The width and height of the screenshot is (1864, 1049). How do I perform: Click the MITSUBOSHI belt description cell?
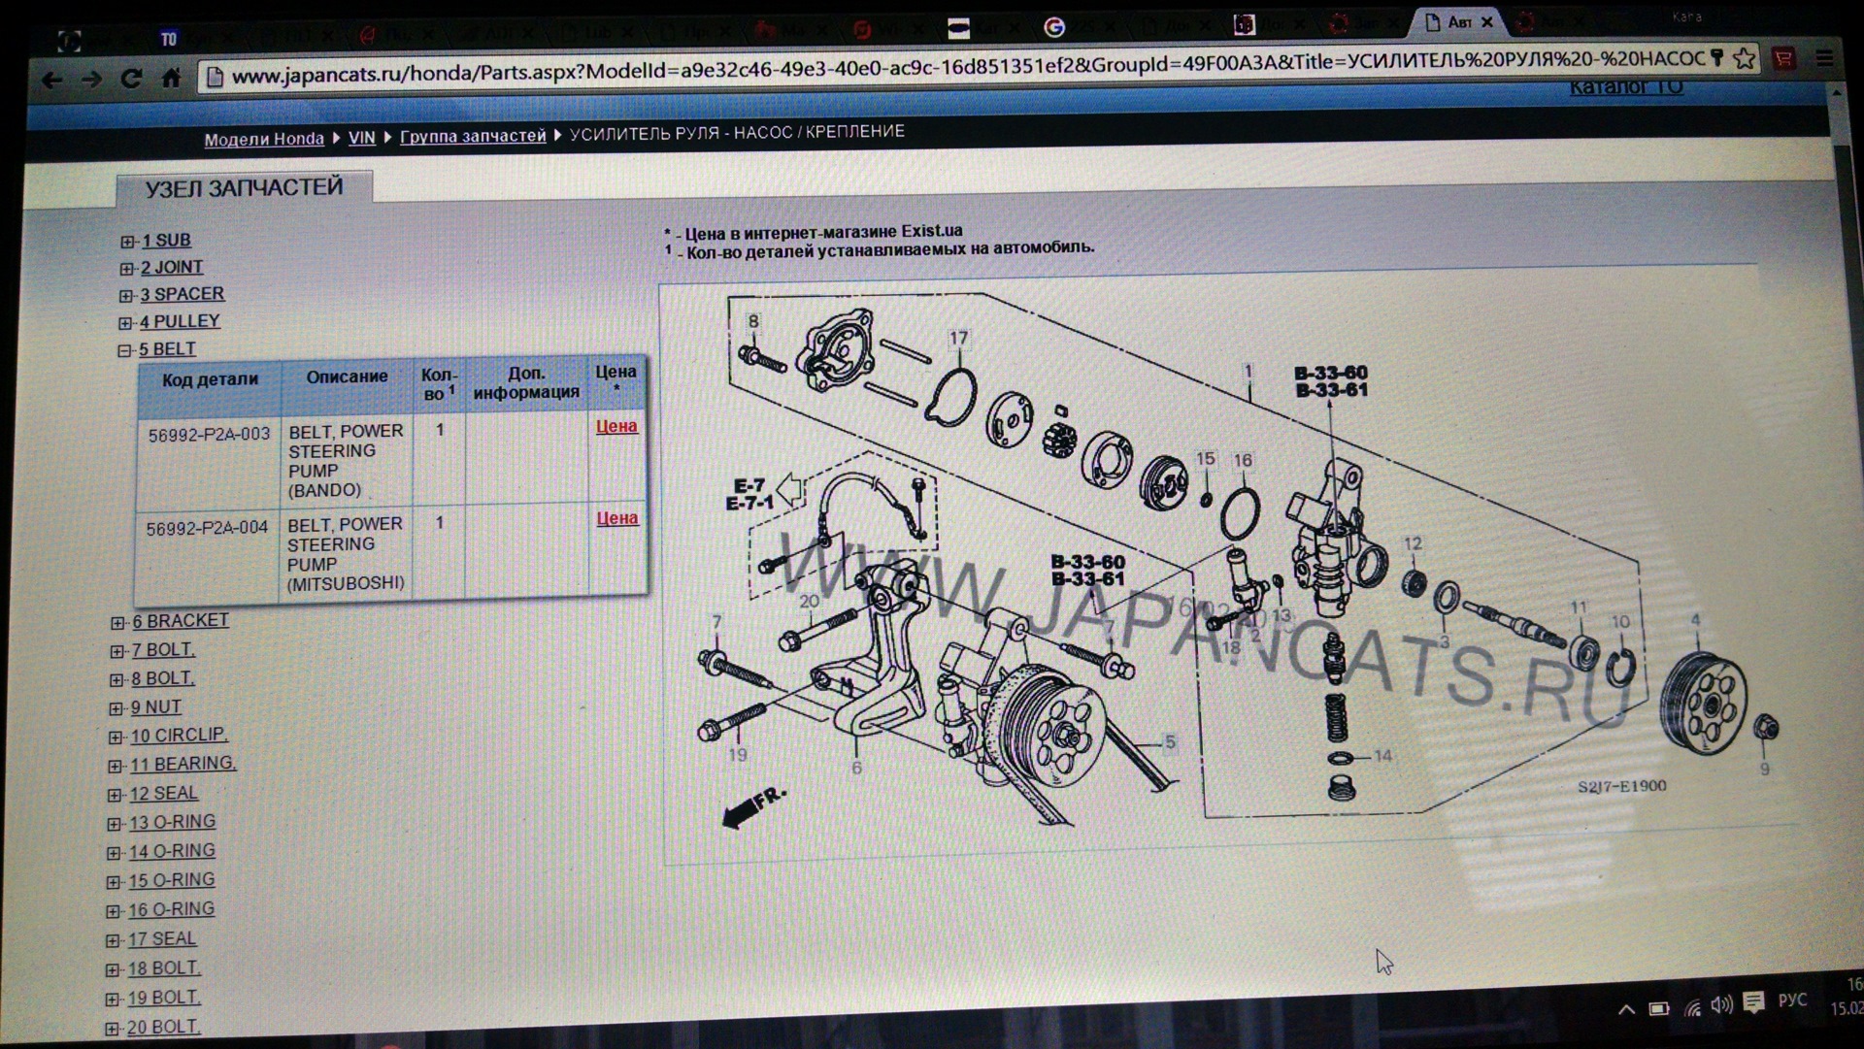345,553
